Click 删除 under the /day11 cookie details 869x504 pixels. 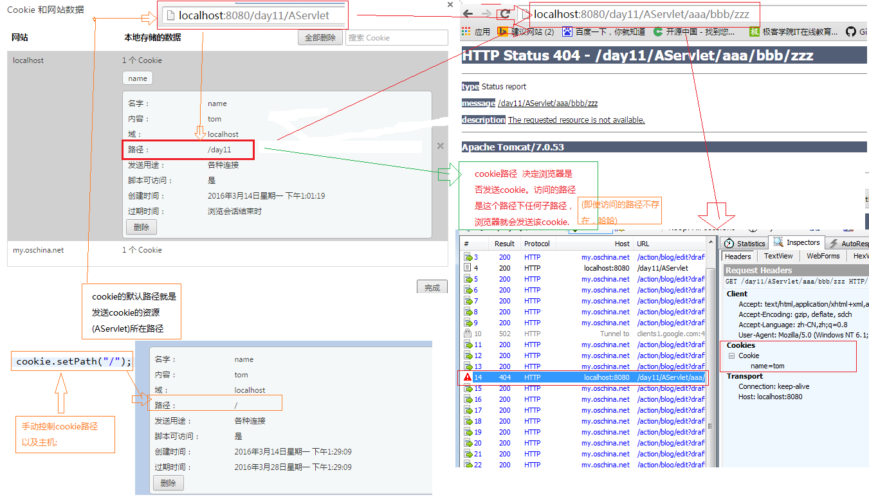click(x=142, y=227)
